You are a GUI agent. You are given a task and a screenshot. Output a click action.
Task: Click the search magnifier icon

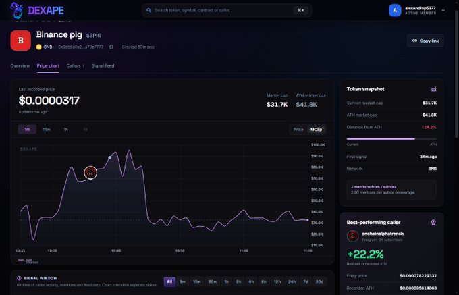click(x=148, y=10)
